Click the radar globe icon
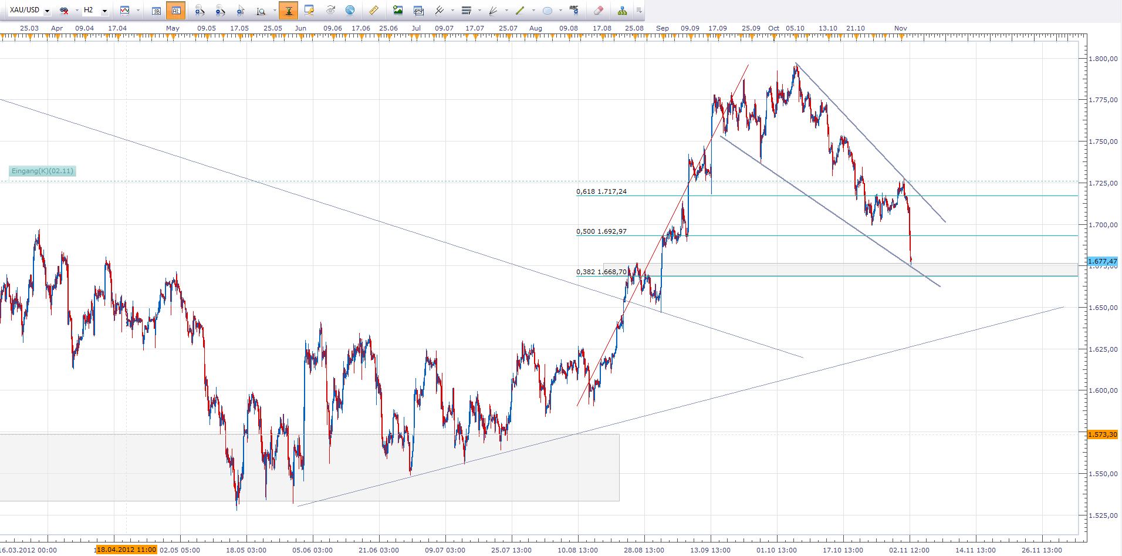Screen dimensions: 1122x556 350,11
